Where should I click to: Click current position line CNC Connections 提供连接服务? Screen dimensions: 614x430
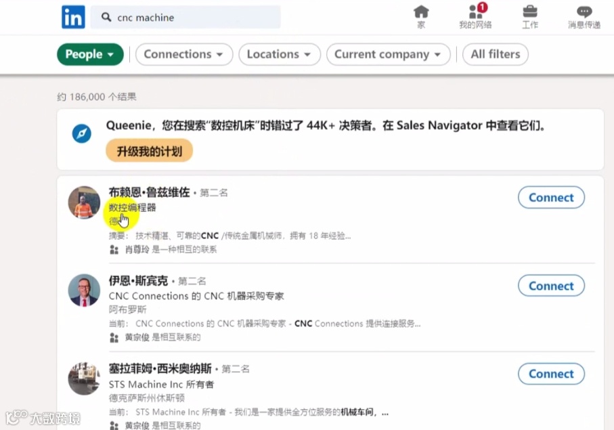coord(357,324)
